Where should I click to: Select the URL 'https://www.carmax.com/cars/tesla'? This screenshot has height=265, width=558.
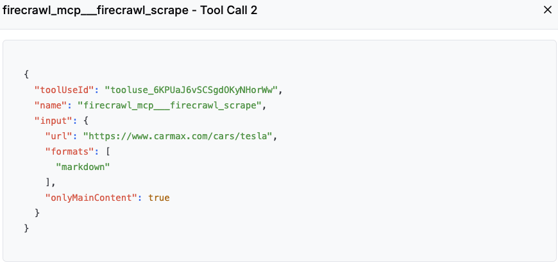coord(178,136)
